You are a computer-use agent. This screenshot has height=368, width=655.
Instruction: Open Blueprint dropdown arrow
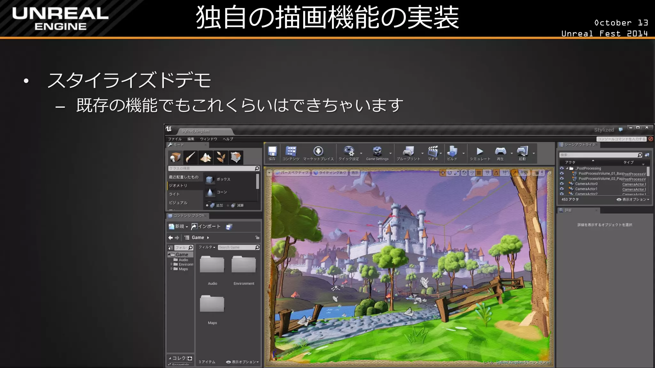click(x=422, y=153)
